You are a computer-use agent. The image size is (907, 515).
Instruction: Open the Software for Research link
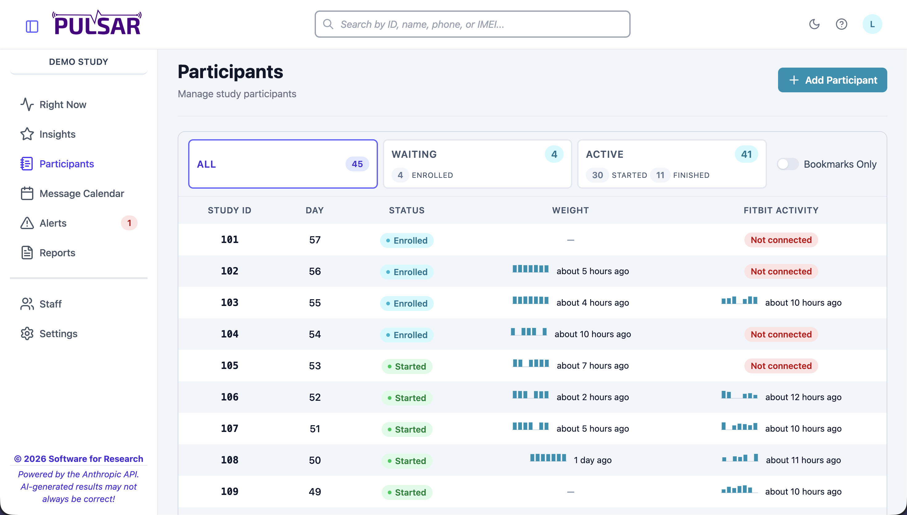79,458
